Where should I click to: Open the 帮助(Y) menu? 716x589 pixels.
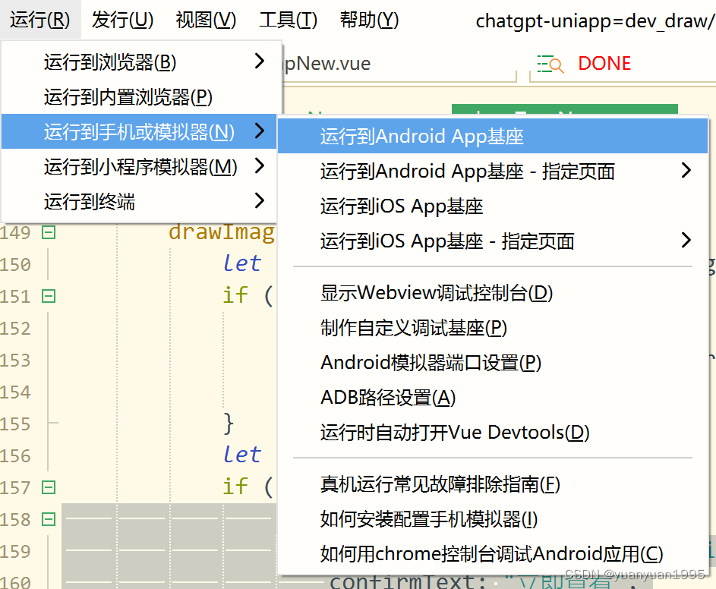pos(370,20)
